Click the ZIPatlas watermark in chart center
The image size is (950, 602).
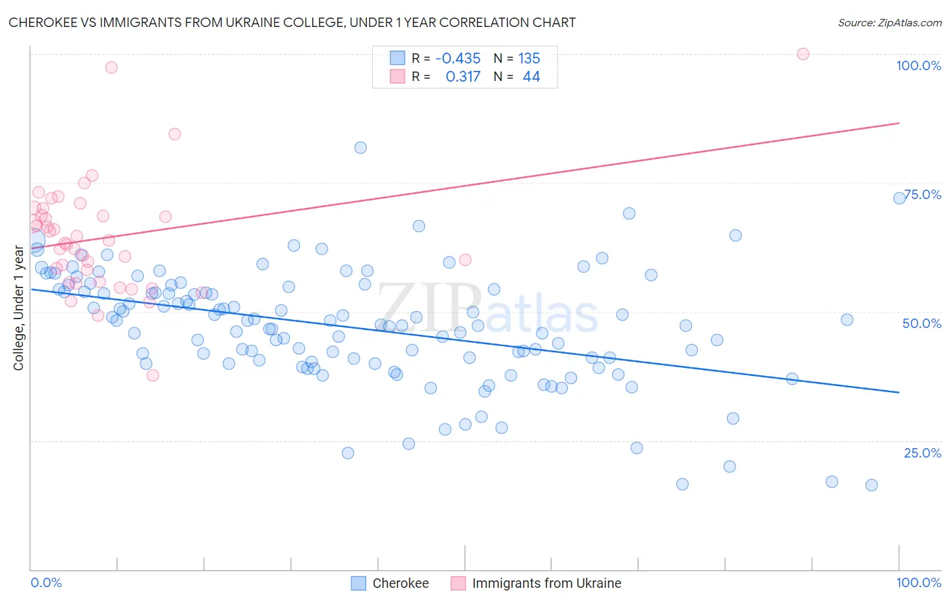[x=488, y=308]
